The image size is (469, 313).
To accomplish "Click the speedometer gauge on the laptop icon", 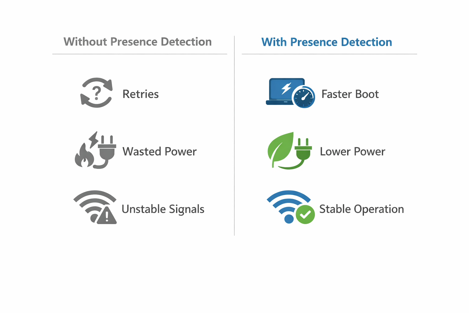I will [x=304, y=98].
